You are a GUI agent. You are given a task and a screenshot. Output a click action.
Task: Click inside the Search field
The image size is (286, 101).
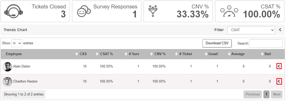266,44
